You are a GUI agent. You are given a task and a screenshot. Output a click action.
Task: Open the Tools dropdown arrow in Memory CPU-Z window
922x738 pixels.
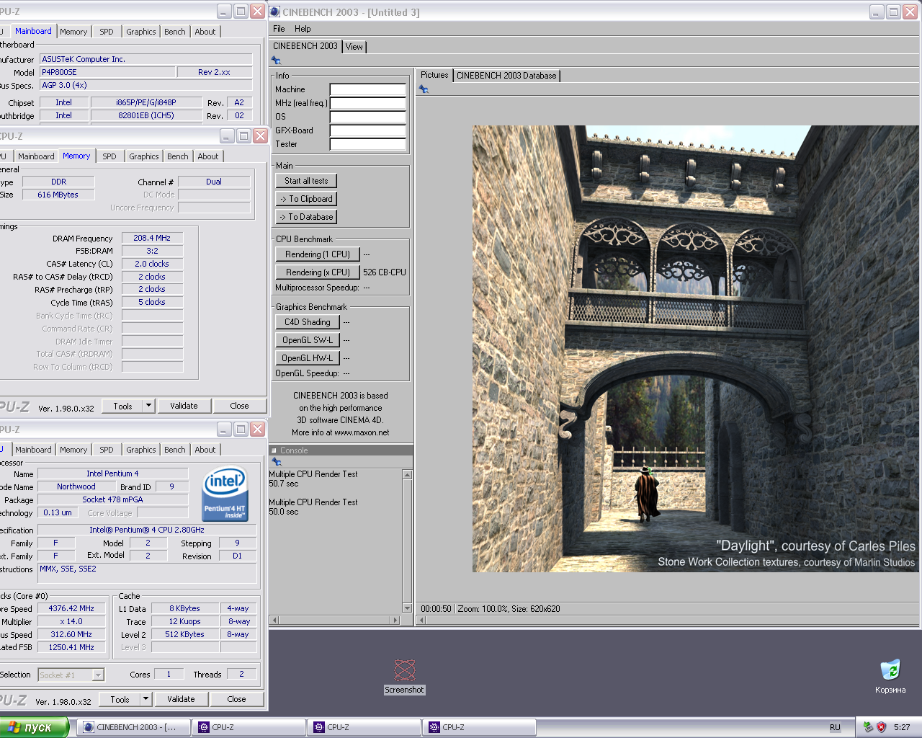coord(148,406)
